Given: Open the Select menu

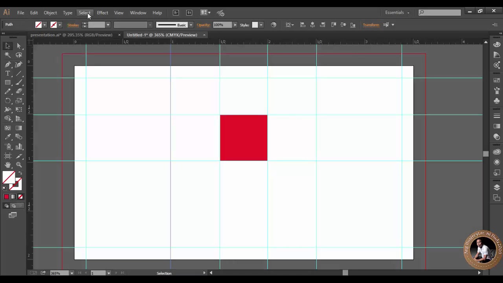Looking at the screenshot, I should coord(84,13).
